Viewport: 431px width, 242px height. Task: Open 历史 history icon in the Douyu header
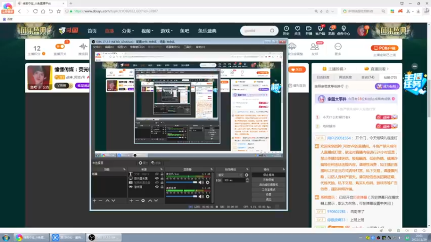286,30
